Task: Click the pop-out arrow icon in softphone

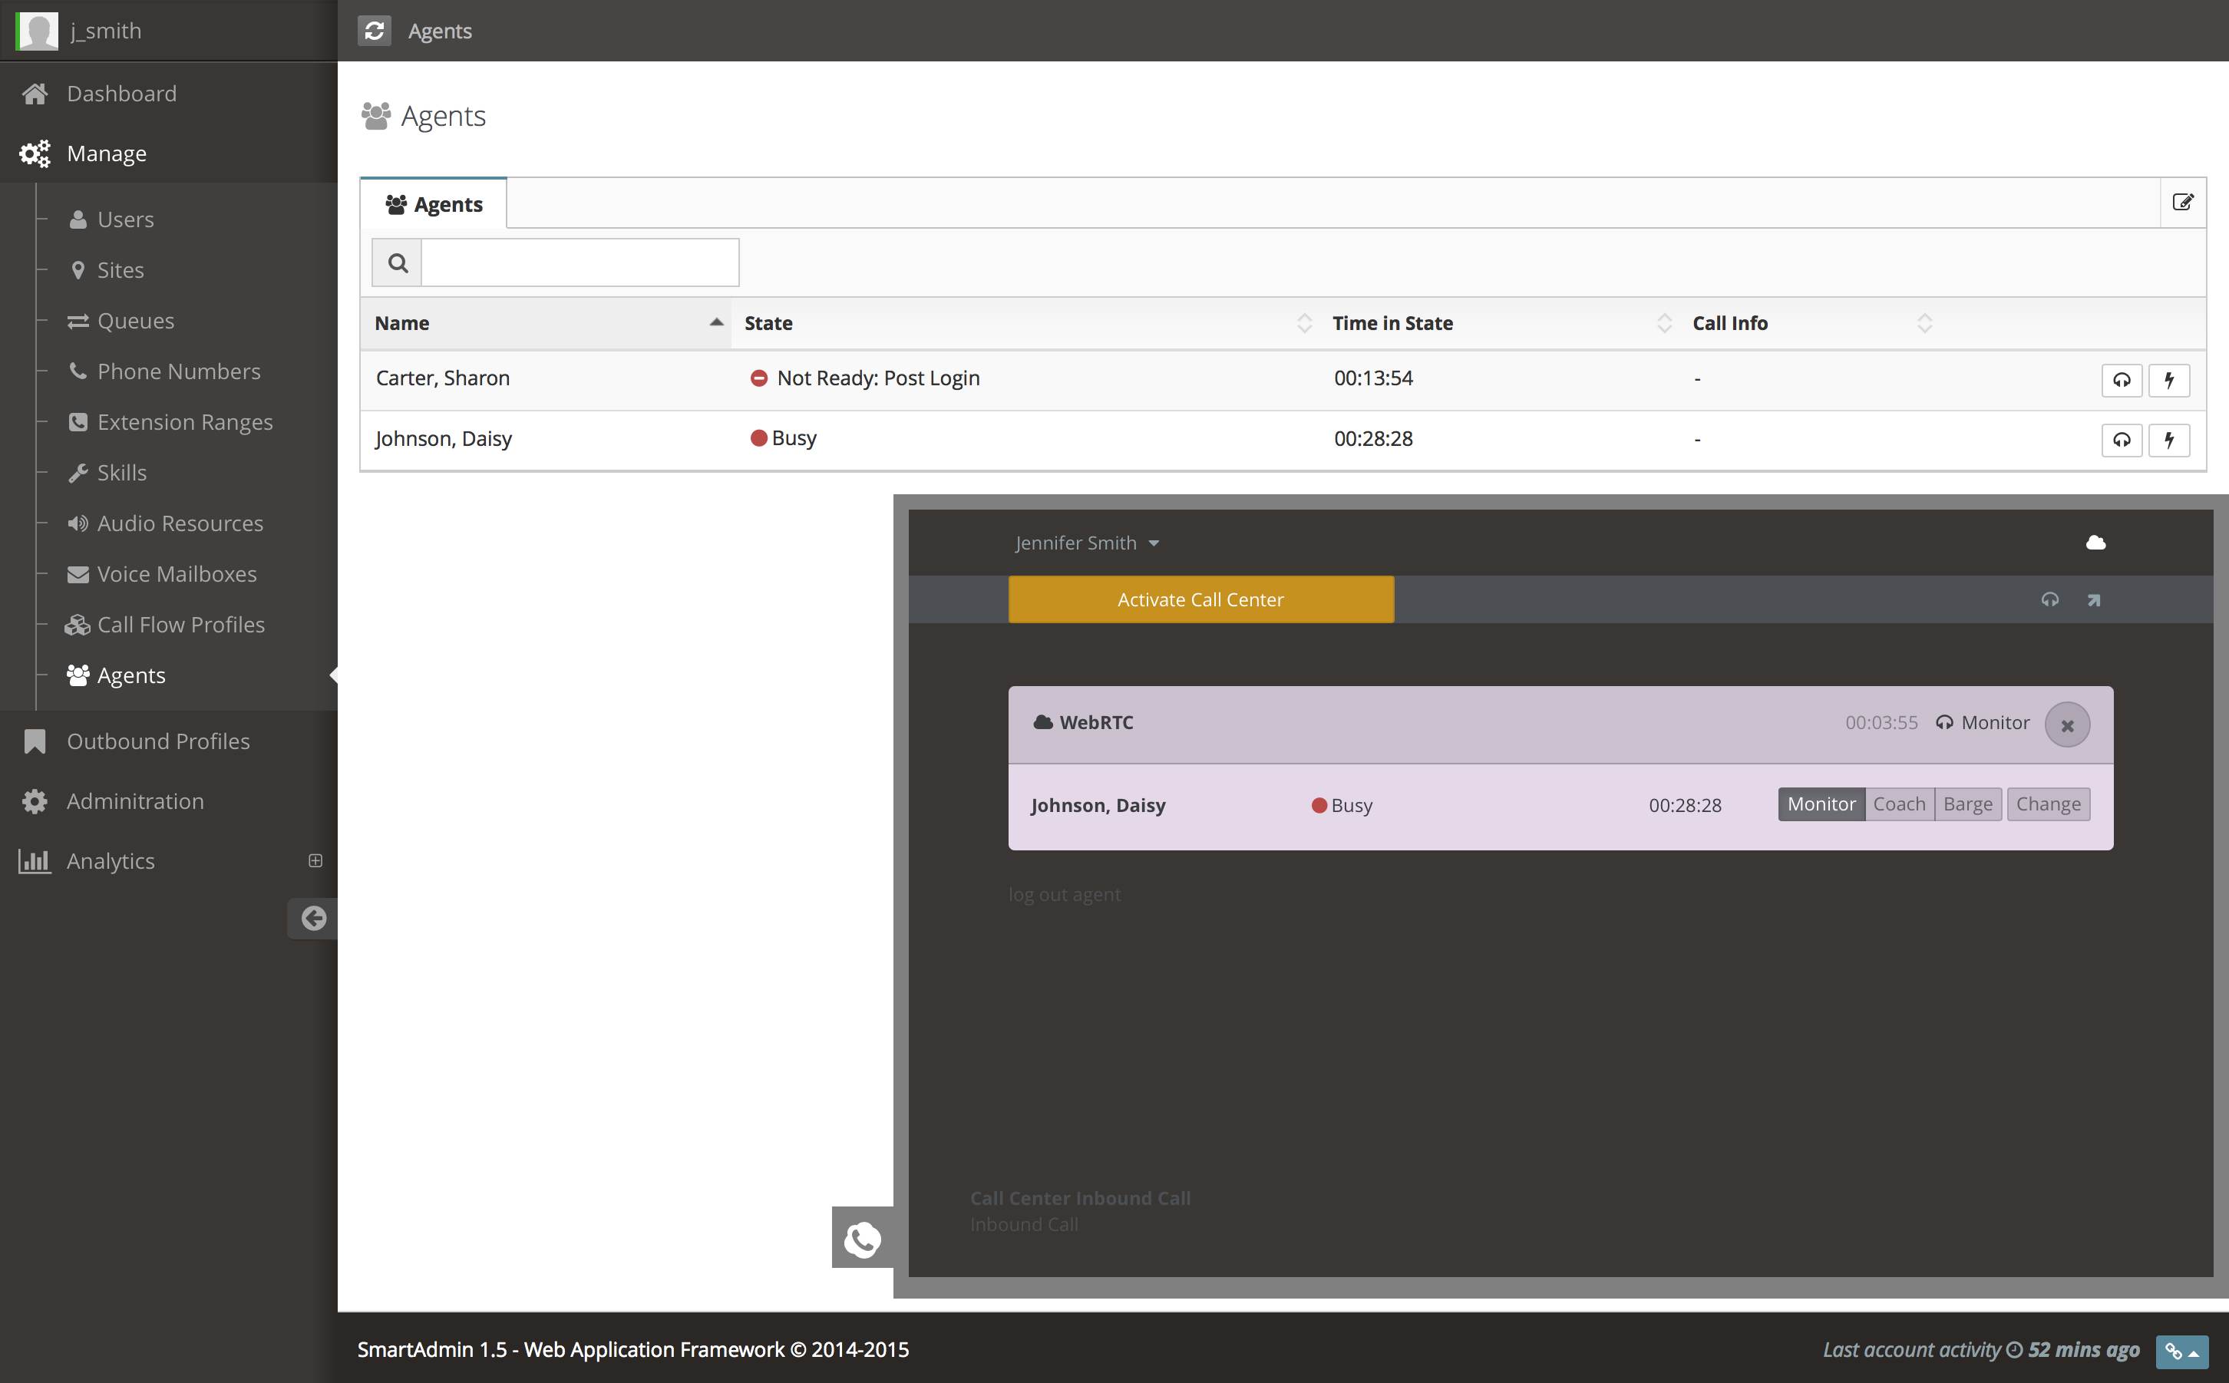Action: (x=2094, y=600)
